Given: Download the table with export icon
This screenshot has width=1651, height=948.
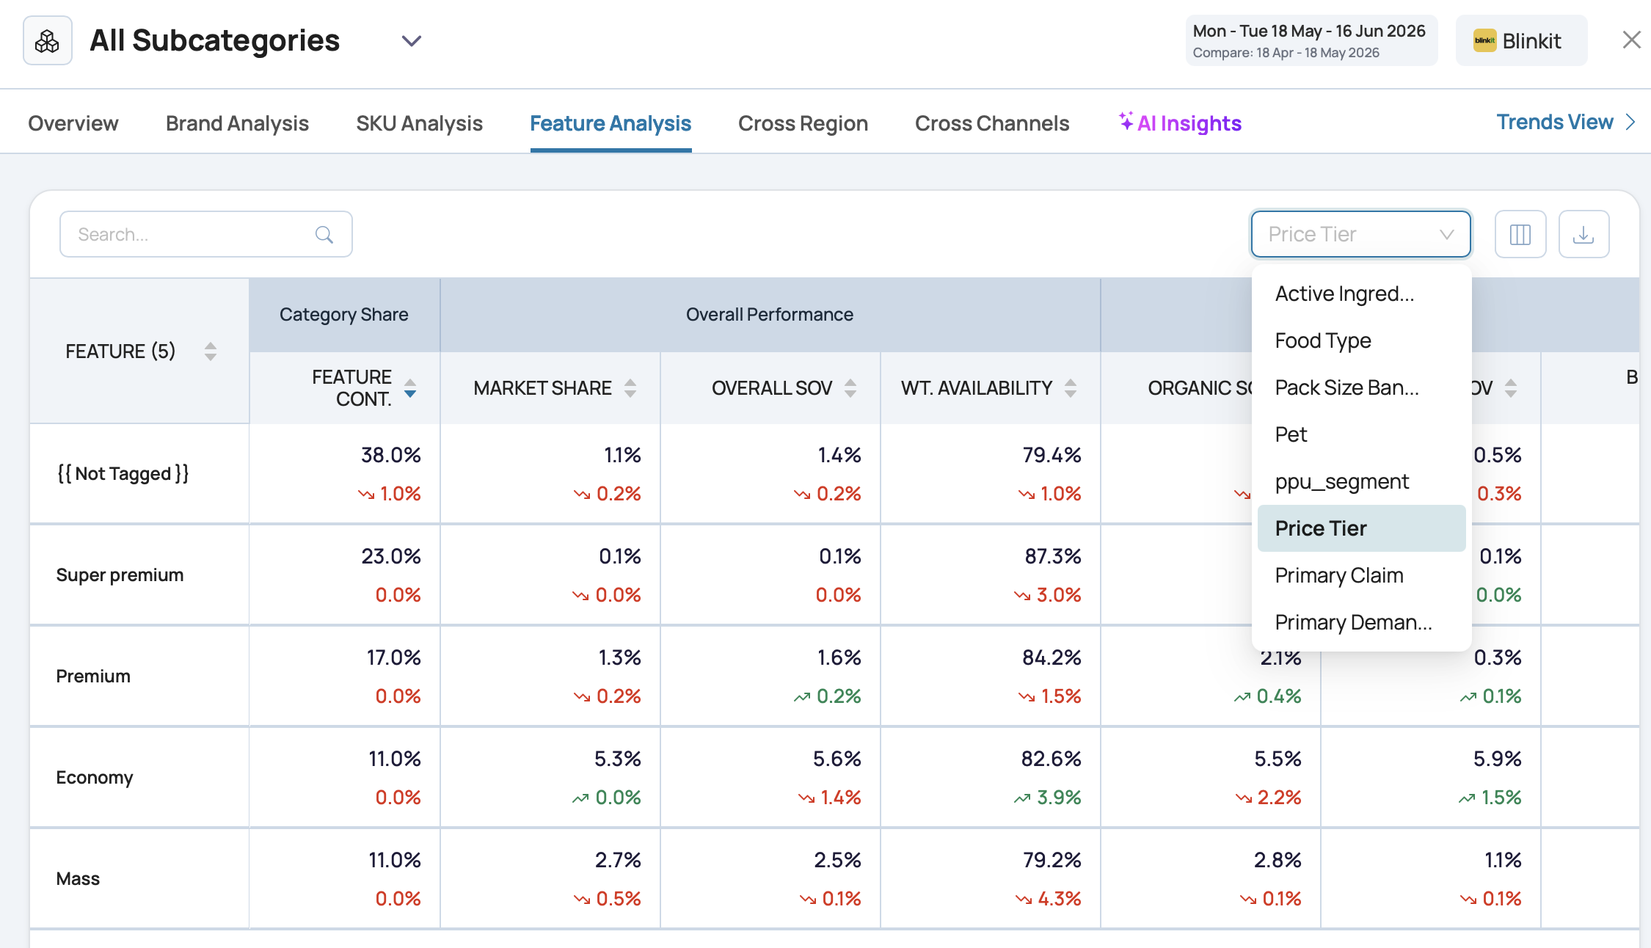Looking at the screenshot, I should (x=1583, y=235).
